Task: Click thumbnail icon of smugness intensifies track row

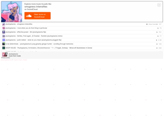Action: point(4,24)
